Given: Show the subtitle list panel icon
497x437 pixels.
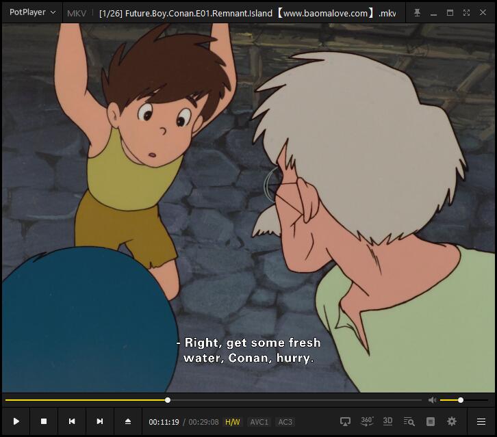Looking at the screenshot, I should pos(431,421).
